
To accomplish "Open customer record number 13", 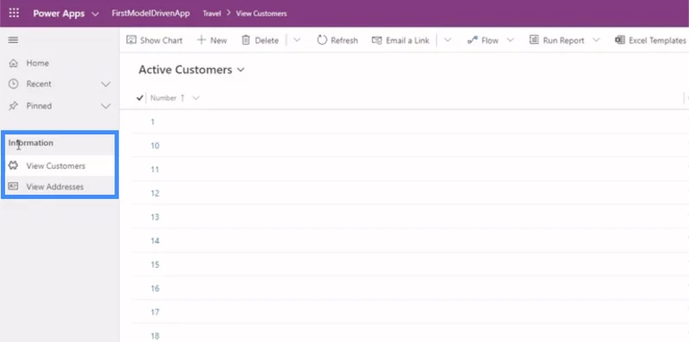I will click(155, 217).
